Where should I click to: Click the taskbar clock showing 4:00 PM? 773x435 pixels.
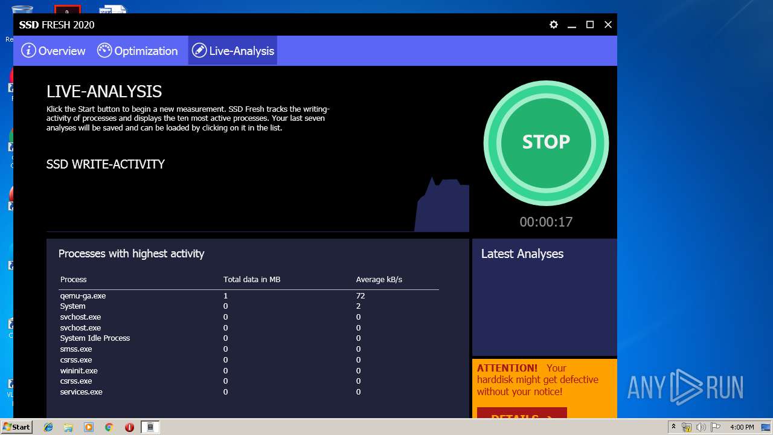click(x=742, y=427)
